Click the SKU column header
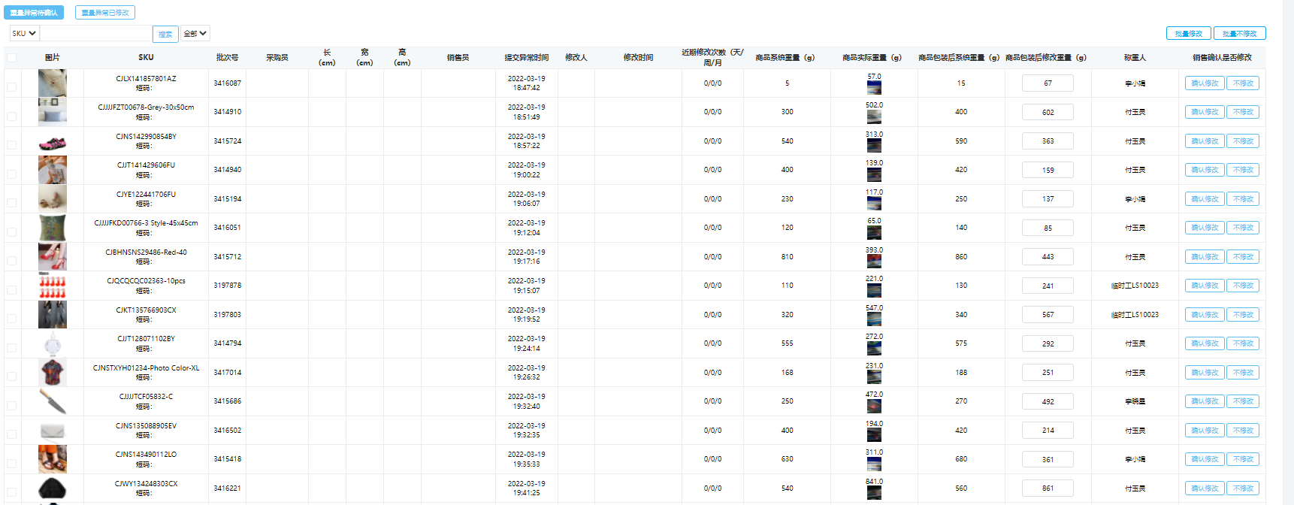Screen dimensions: 1294x505 click(146, 58)
